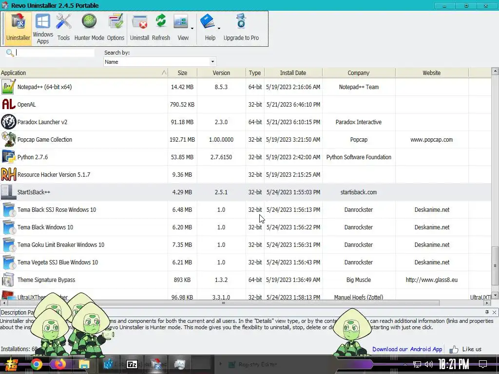This screenshot has width=499, height=374.
Task: Click the taskbar clock 10:21 PM
Action: [454, 364]
